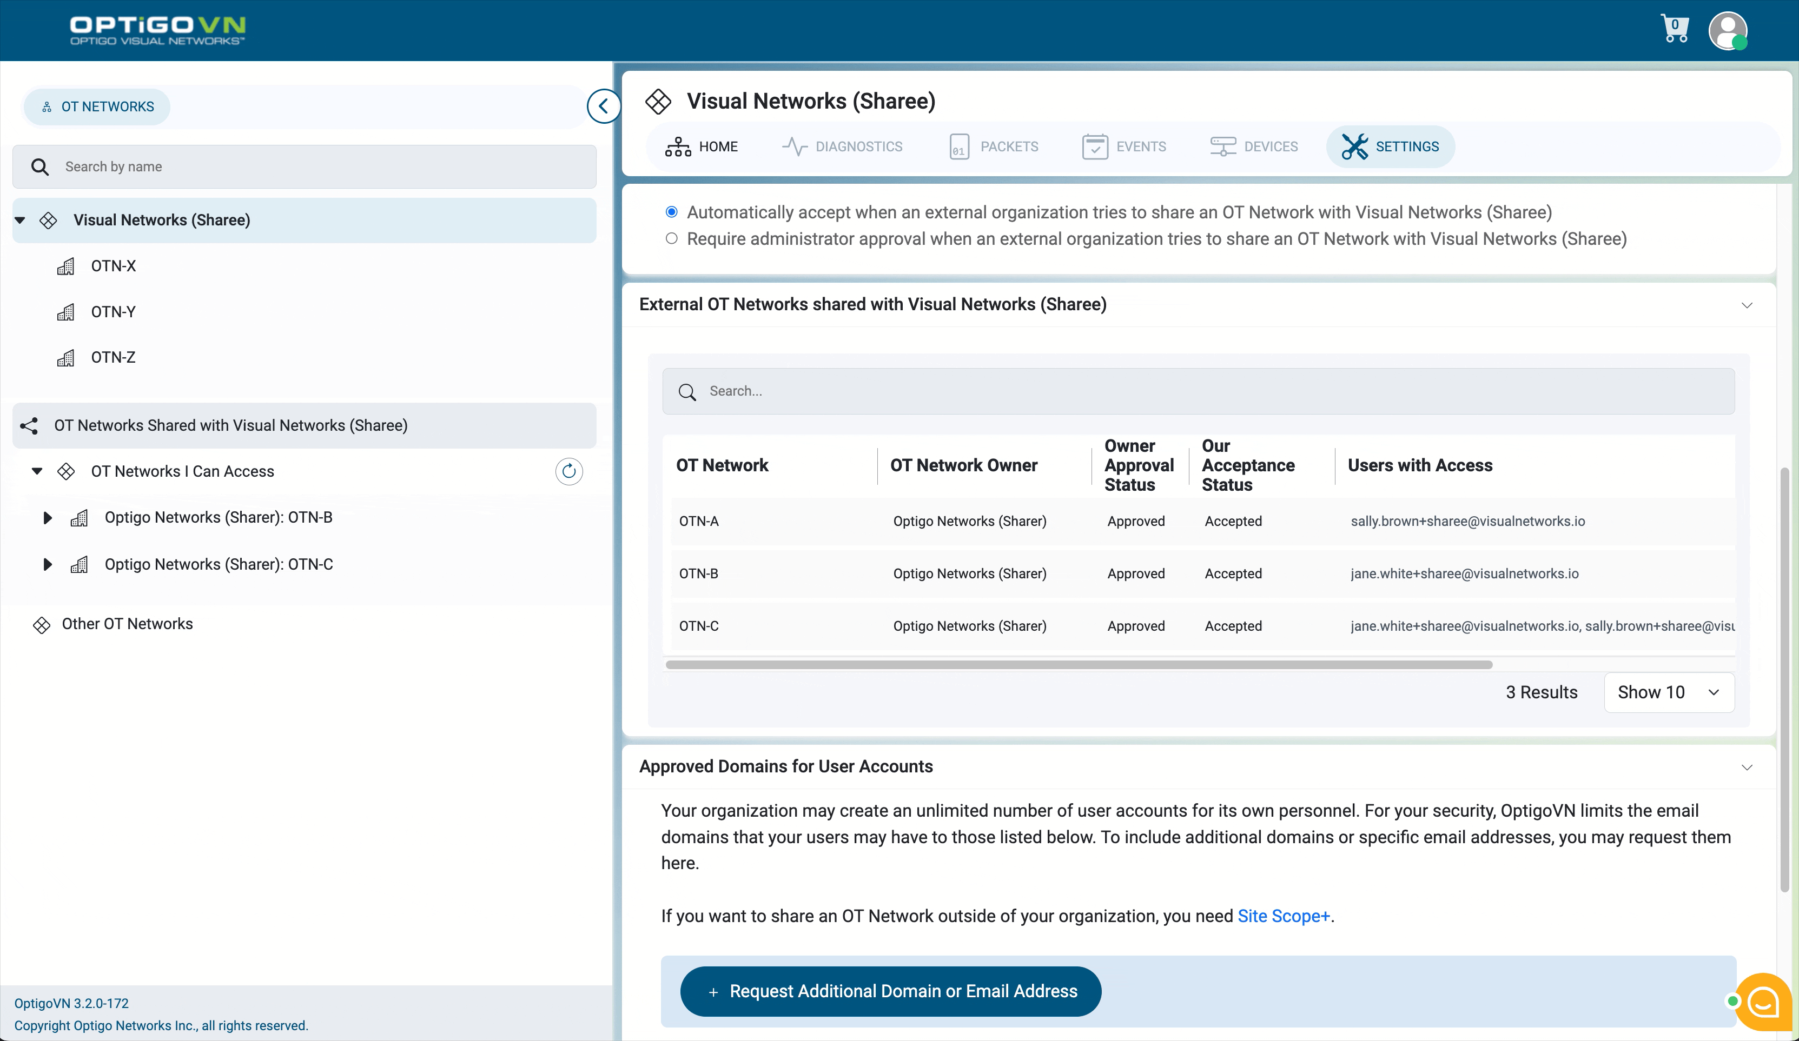Click the share icon beside OT Networks Shared
Viewport: 1799px width, 1041px height.
click(29, 426)
